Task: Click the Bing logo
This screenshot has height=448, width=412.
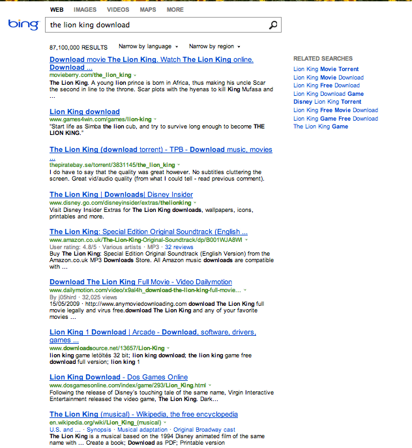Action: [23, 25]
